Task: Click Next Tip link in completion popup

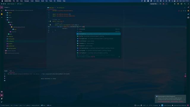Action: 93,57
